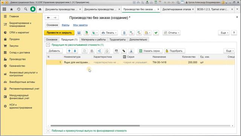Navigate back with the left arrow
This screenshot has width=241, height=136.
(49, 18)
